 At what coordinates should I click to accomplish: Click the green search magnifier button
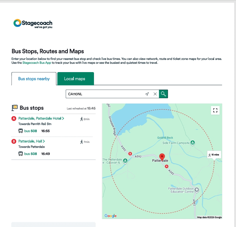click(x=163, y=94)
